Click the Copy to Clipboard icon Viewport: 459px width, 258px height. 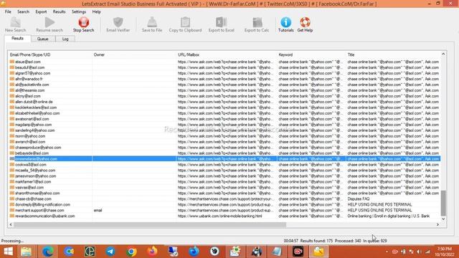[x=185, y=24]
